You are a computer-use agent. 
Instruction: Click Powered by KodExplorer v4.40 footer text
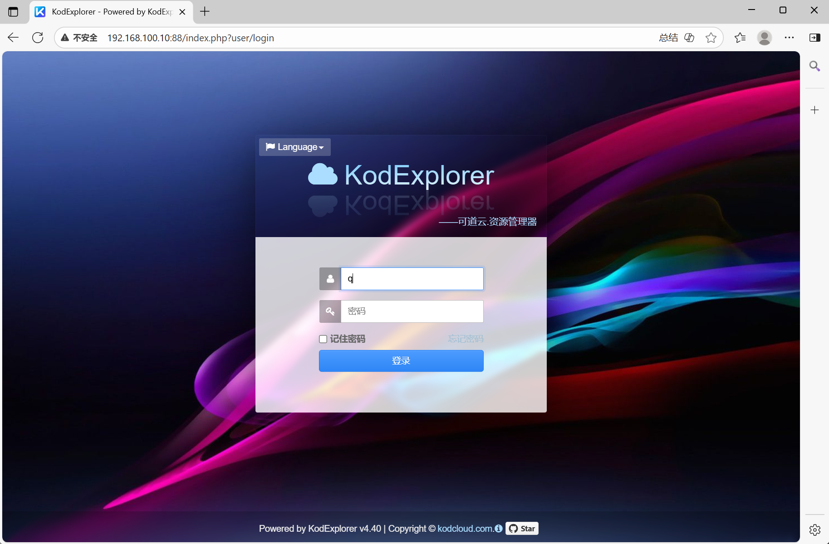click(320, 529)
